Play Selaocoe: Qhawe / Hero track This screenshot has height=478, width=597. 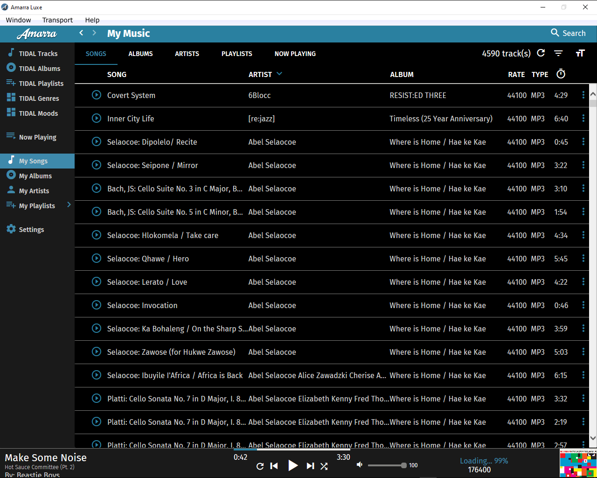click(97, 258)
